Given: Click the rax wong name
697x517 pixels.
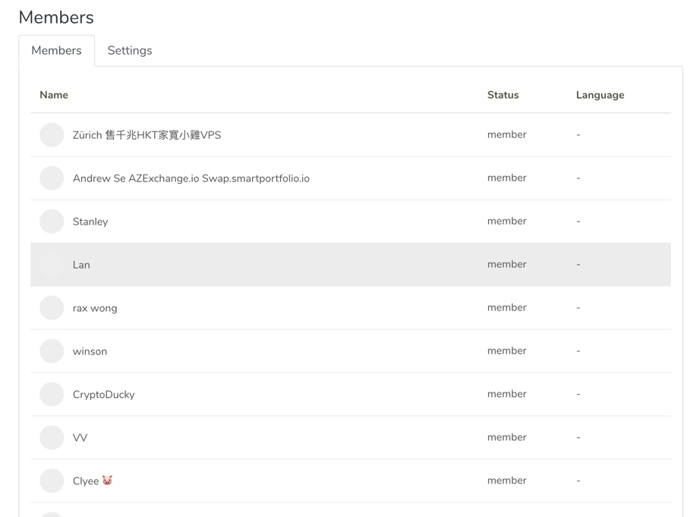Looking at the screenshot, I should [x=95, y=308].
